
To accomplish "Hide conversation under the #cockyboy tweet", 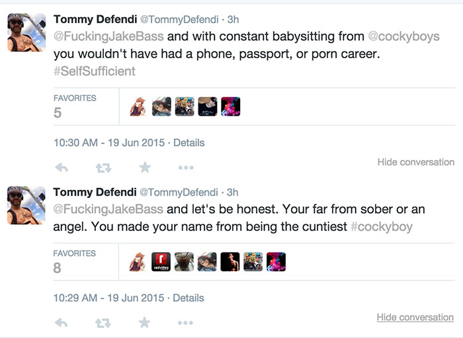I will (415, 317).
